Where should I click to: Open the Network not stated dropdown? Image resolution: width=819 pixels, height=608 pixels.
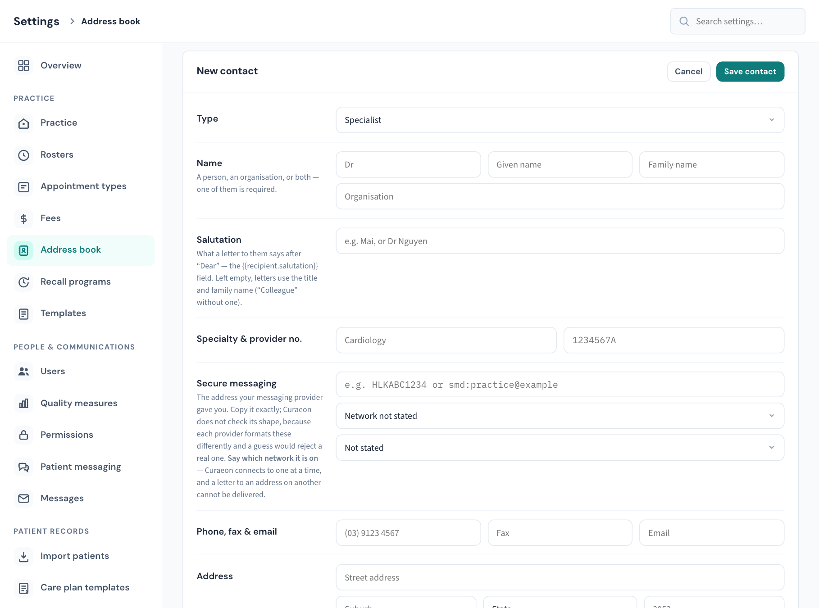point(560,416)
